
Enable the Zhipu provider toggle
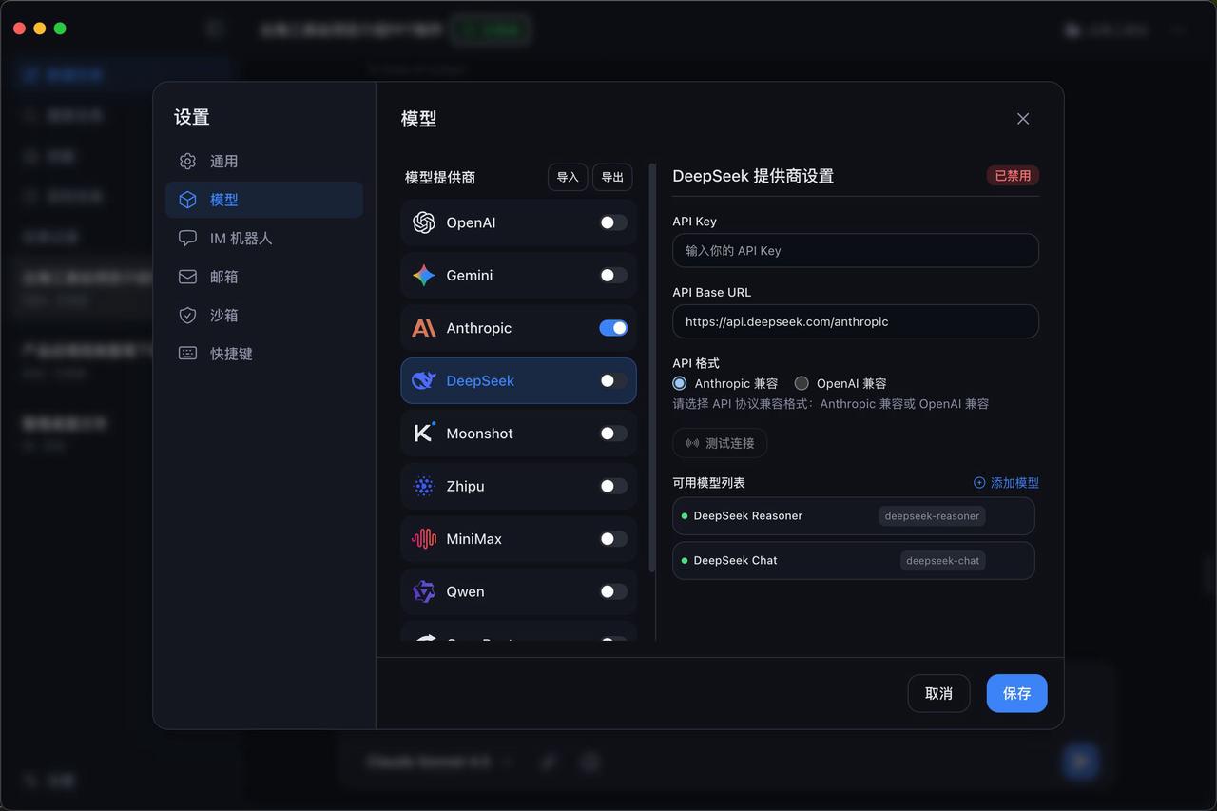pyautogui.click(x=613, y=486)
